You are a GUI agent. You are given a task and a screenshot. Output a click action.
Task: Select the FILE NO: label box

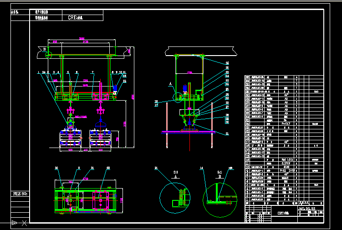tap(20, 194)
